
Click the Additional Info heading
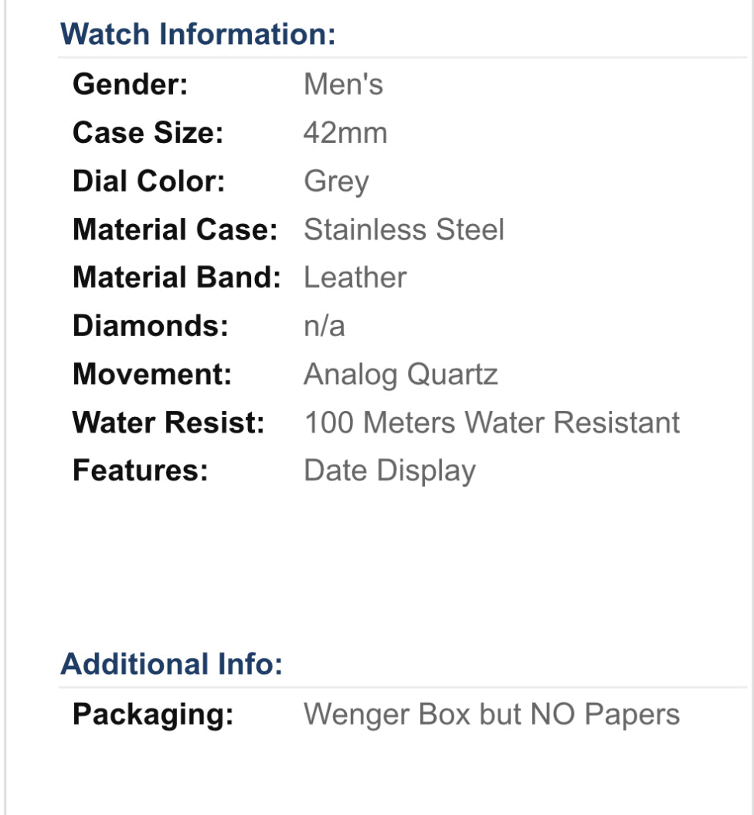click(172, 664)
